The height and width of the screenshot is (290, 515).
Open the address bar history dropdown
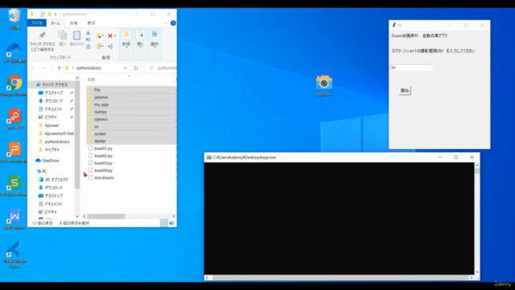pyautogui.click(x=126, y=68)
